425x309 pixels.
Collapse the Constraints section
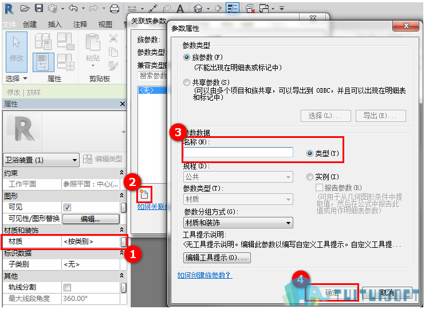coord(121,172)
